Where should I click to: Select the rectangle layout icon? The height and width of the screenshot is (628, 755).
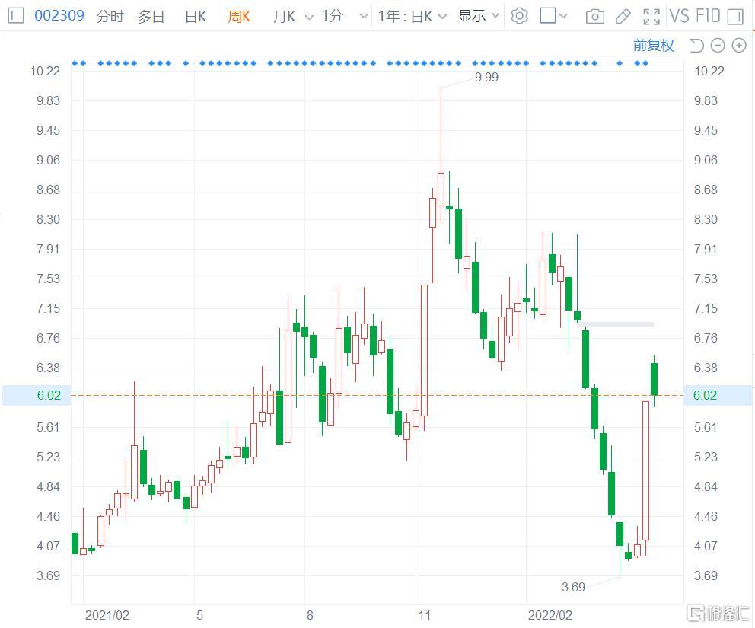tap(548, 15)
